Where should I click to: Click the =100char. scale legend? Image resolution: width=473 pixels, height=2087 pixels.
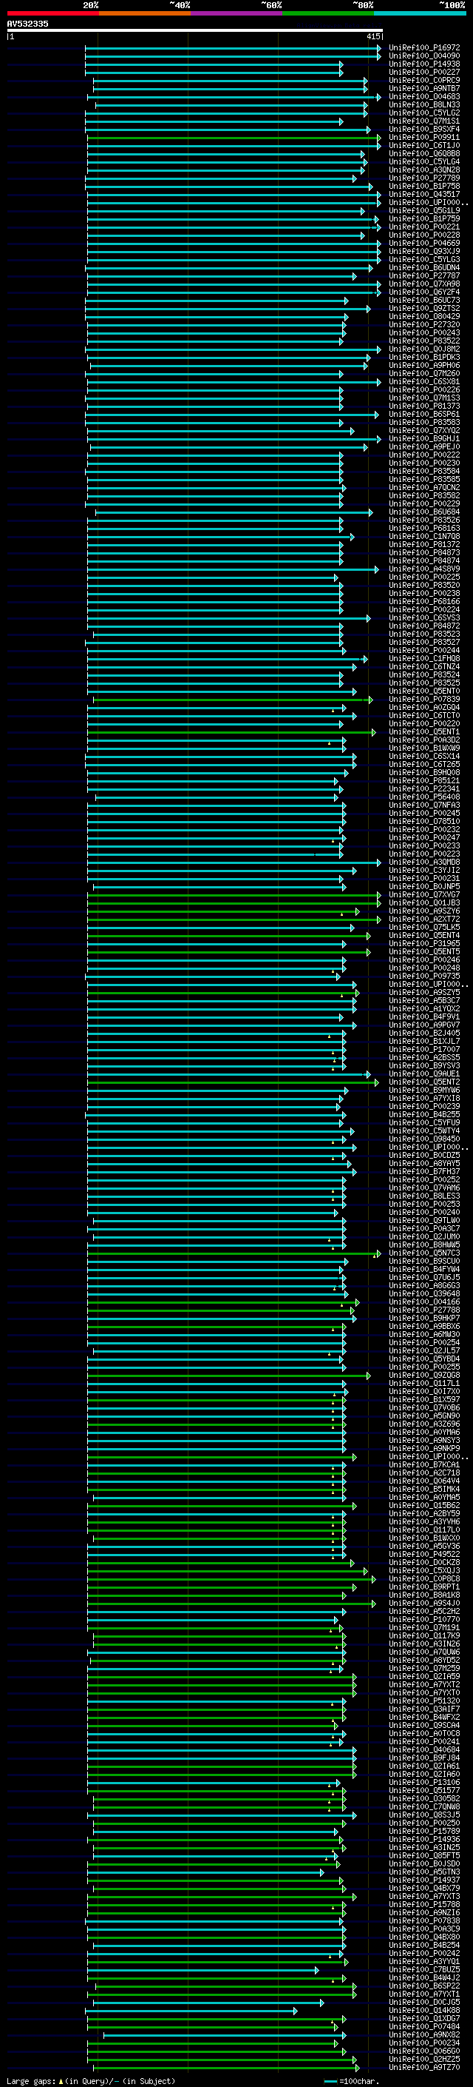[x=350, y=2080]
